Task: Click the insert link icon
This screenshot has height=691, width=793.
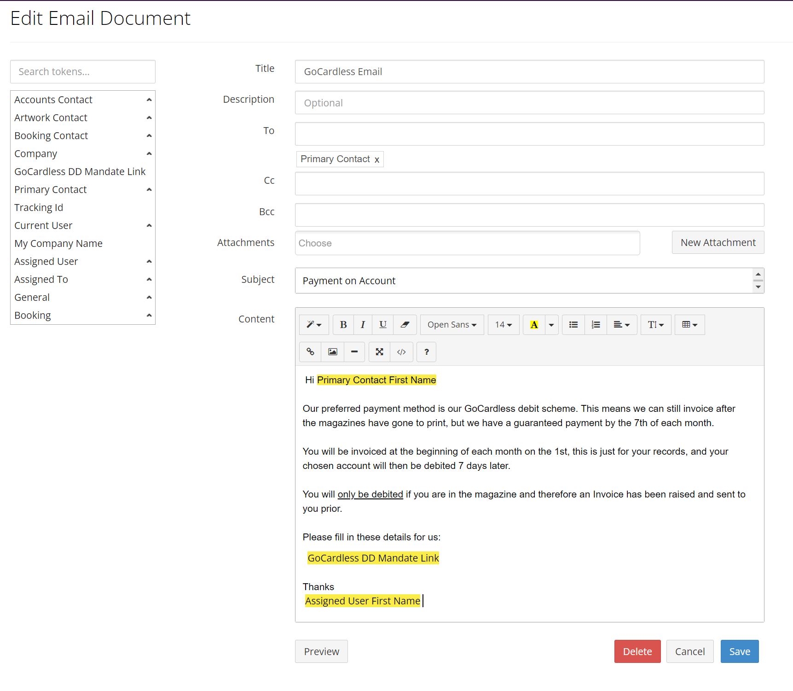Action: (310, 352)
